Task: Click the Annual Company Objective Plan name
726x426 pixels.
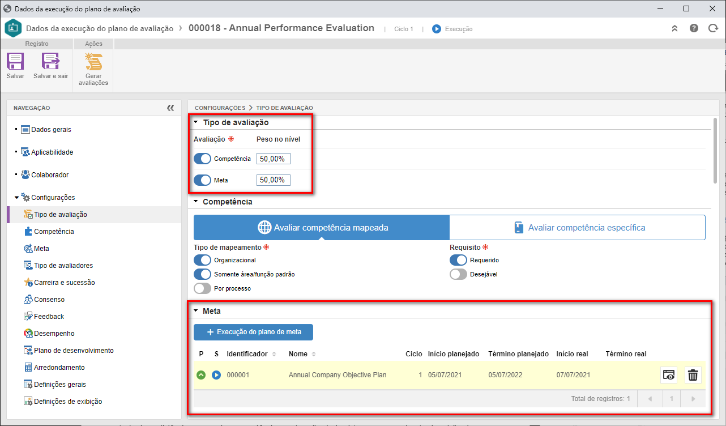Action: (338, 375)
